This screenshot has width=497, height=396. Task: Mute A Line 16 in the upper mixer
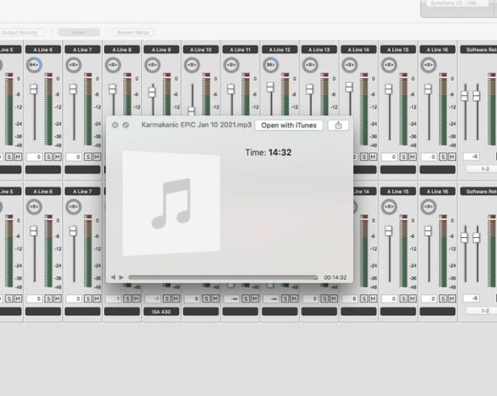(452, 156)
